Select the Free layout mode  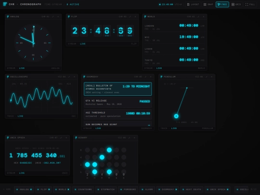coord(222,4)
